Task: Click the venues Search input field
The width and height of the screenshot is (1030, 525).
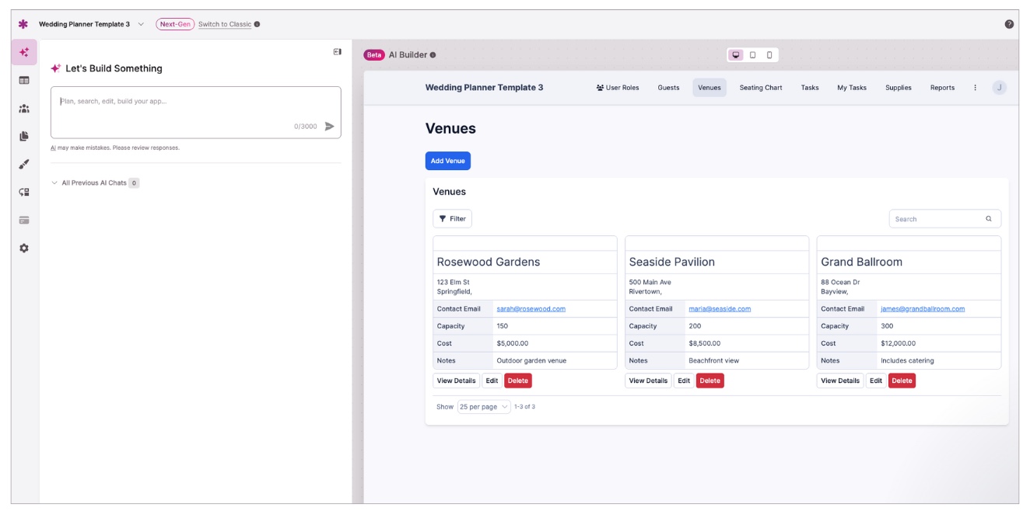Action: pyautogui.click(x=937, y=219)
